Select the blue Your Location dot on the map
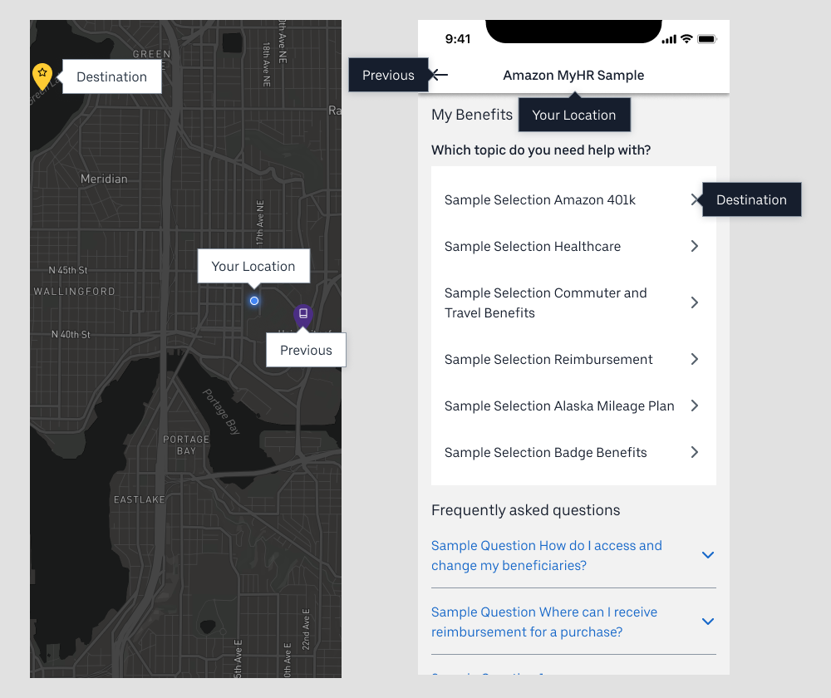The height and width of the screenshot is (698, 831). click(x=254, y=302)
